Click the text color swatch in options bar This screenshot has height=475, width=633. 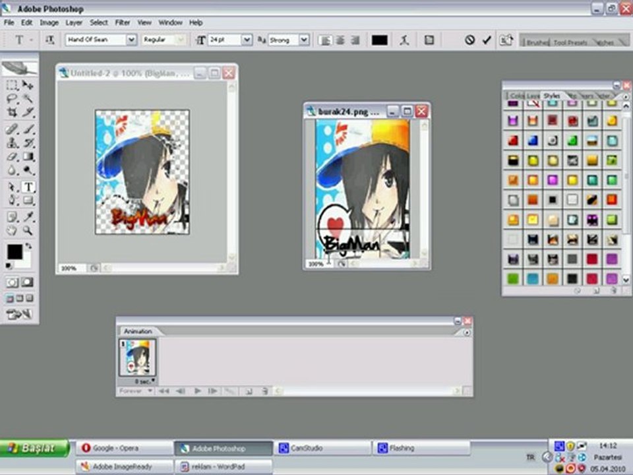click(380, 40)
